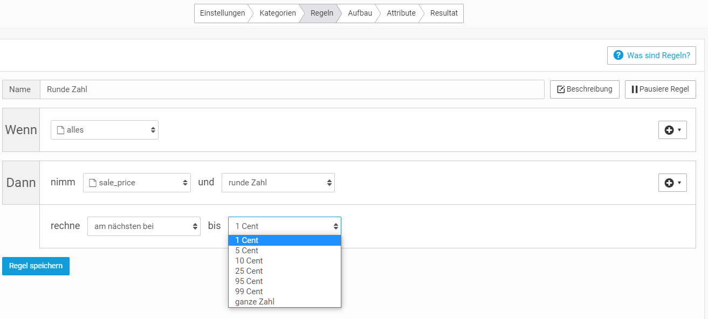Screen dimensions: 708x319
Task: Open the 'Was sind Regeln?' help
Action: tap(651, 56)
